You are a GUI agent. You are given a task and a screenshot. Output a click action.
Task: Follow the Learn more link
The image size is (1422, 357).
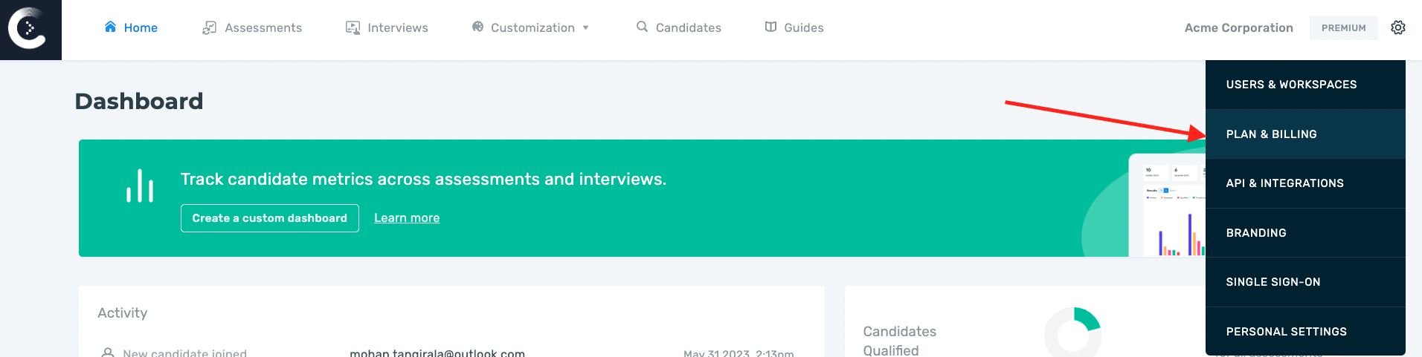click(407, 218)
